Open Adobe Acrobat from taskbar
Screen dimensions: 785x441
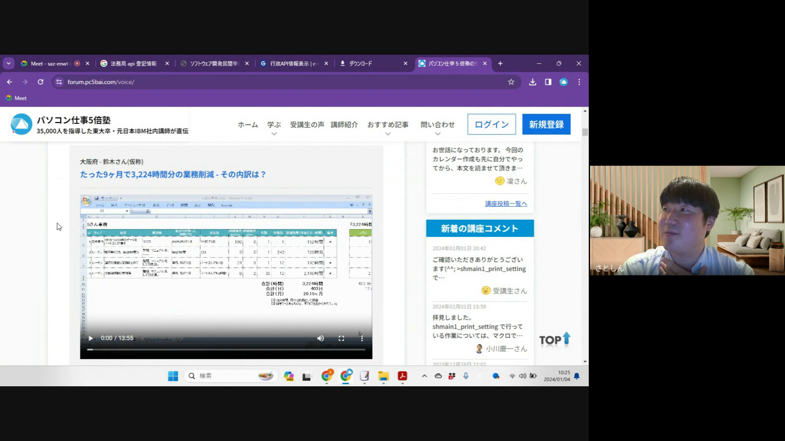[x=402, y=376]
